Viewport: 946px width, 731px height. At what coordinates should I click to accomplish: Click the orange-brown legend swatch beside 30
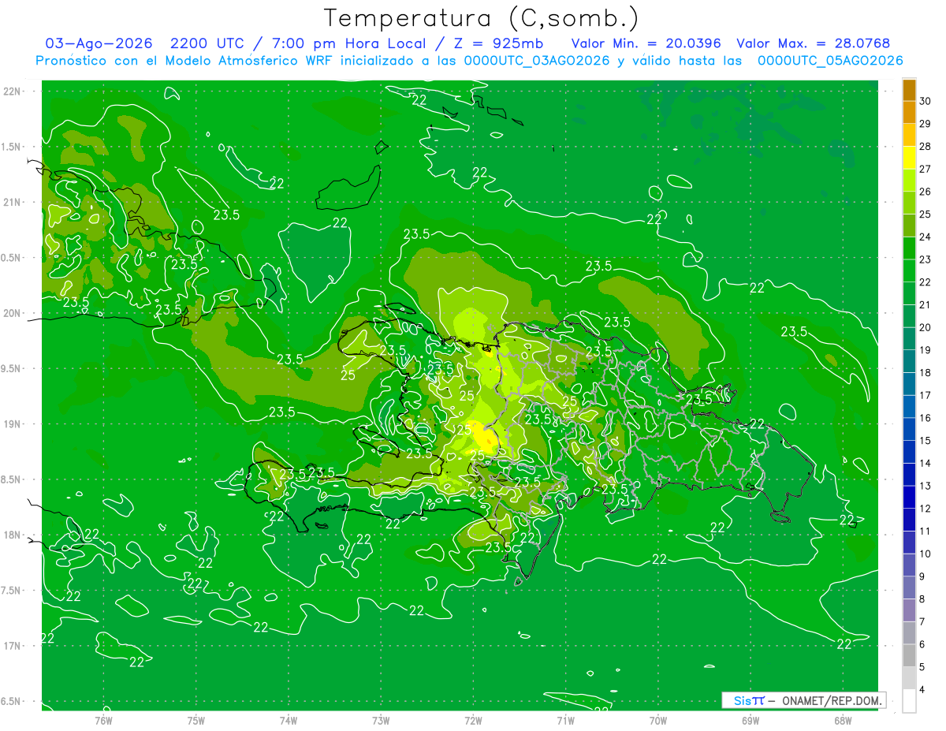(x=909, y=89)
